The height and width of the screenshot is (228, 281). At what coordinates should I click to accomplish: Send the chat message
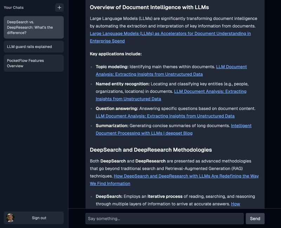pos(255,219)
